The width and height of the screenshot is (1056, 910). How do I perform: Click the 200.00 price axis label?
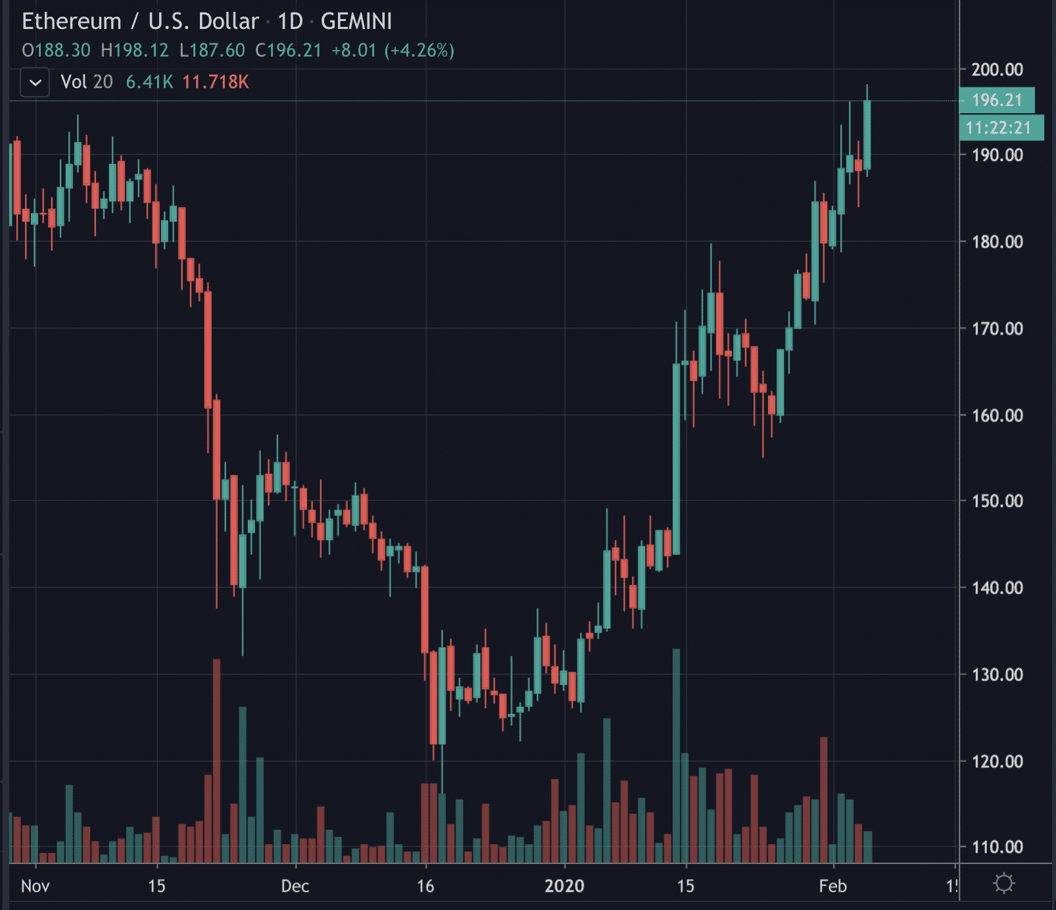pyautogui.click(x=997, y=70)
